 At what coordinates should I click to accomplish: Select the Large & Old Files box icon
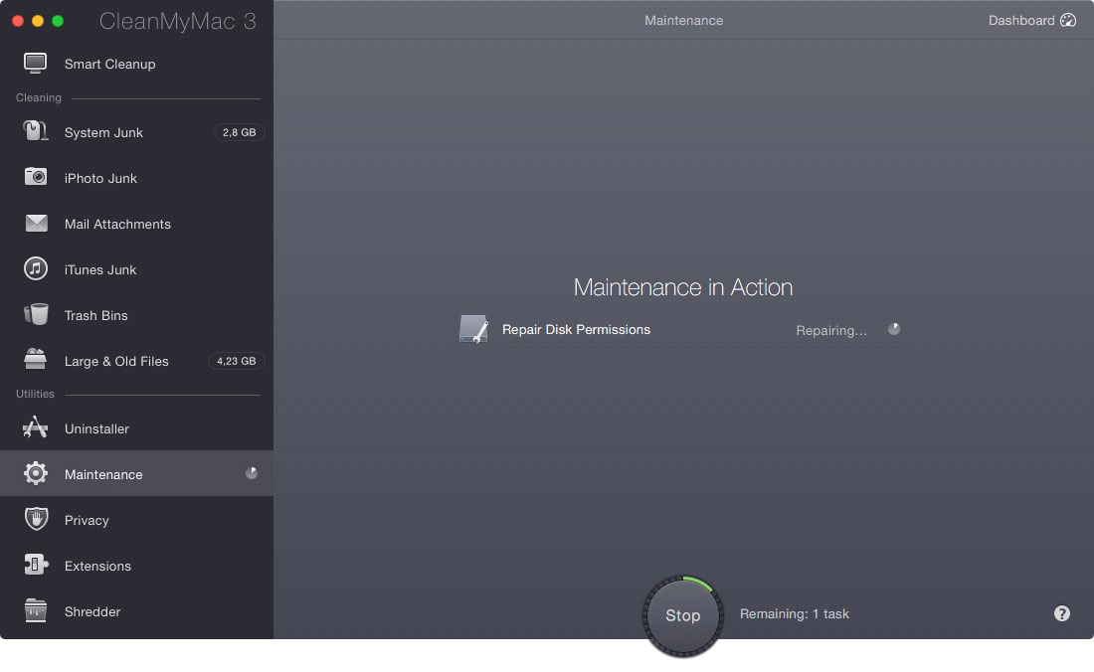[35, 359]
